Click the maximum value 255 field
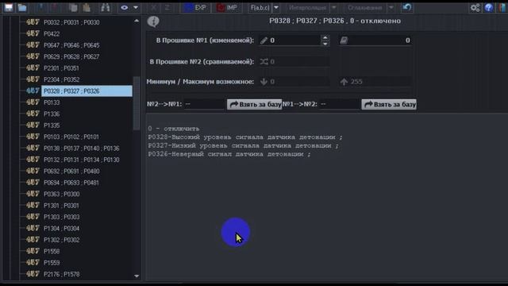 [x=375, y=82]
